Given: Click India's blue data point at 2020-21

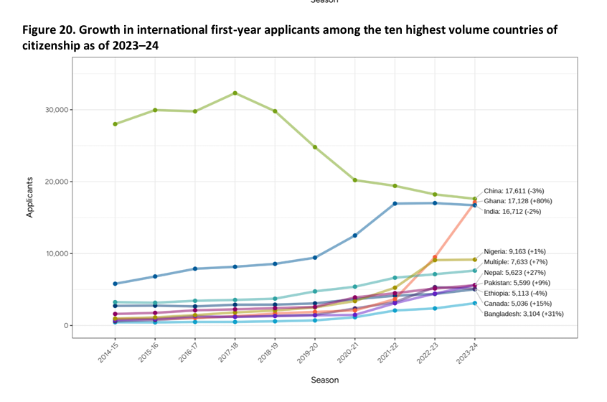Looking at the screenshot, I should [355, 235].
